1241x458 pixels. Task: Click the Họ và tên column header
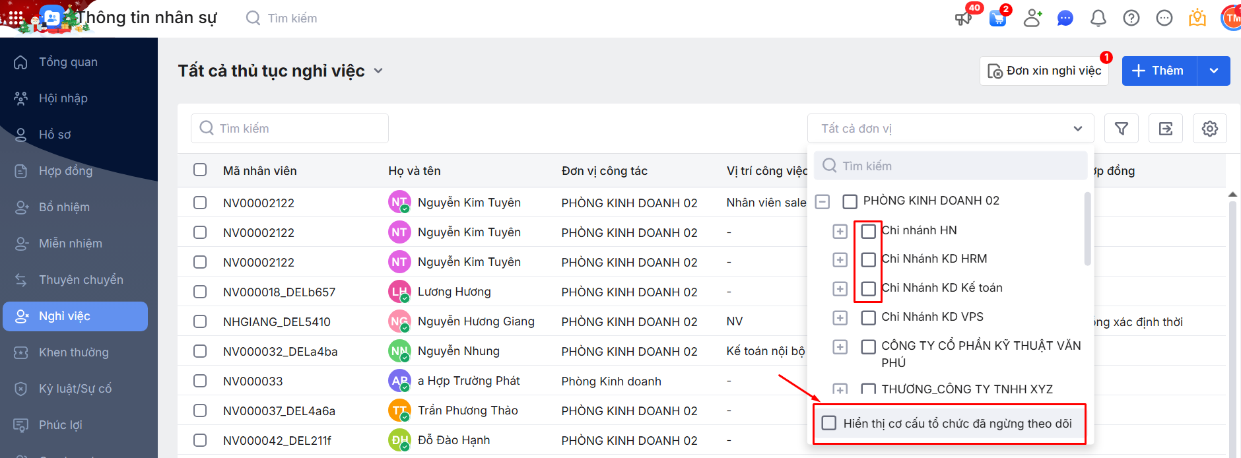415,171
